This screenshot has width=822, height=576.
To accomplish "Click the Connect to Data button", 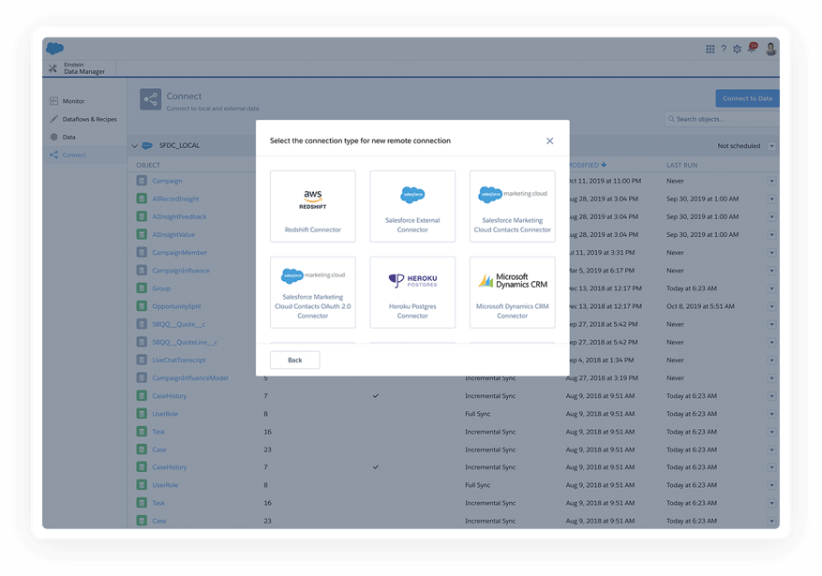I will tap(746, 98).
